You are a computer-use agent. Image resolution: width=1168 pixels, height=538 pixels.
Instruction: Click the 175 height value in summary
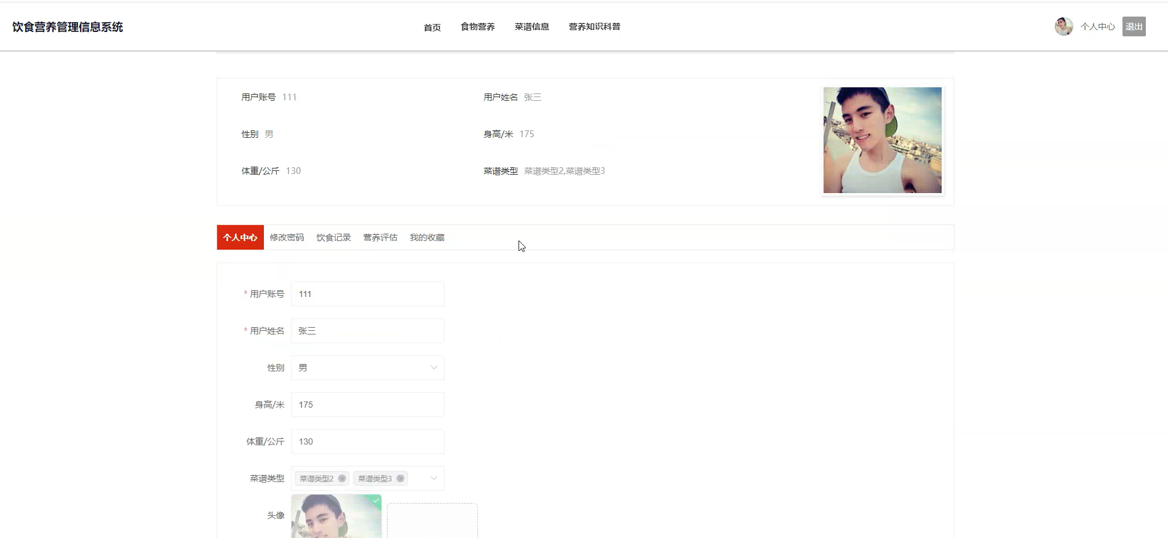click(527, 134)
